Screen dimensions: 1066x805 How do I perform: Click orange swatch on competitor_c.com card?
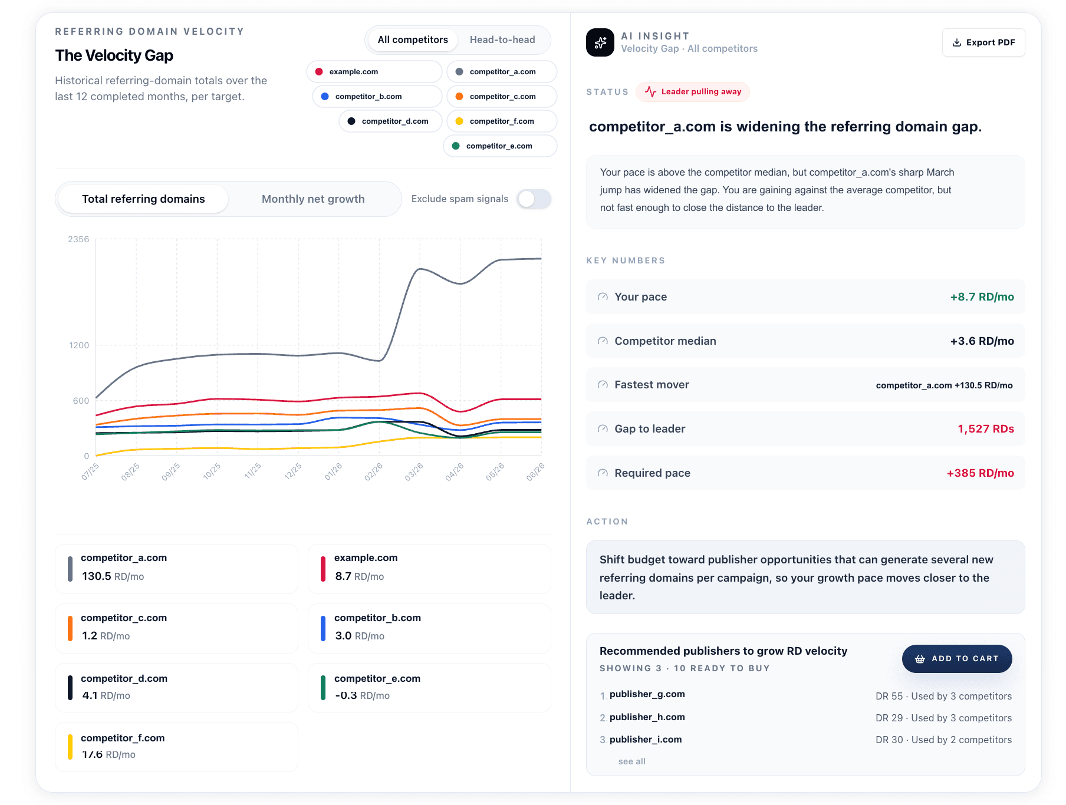pos(70,628)
